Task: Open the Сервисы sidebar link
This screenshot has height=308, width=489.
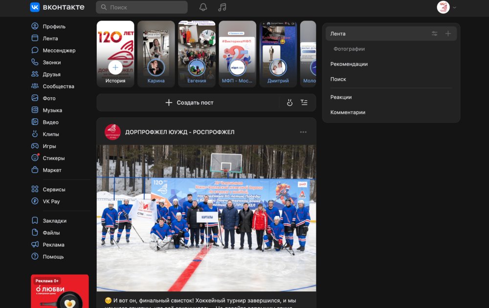Action: point(48,189)
